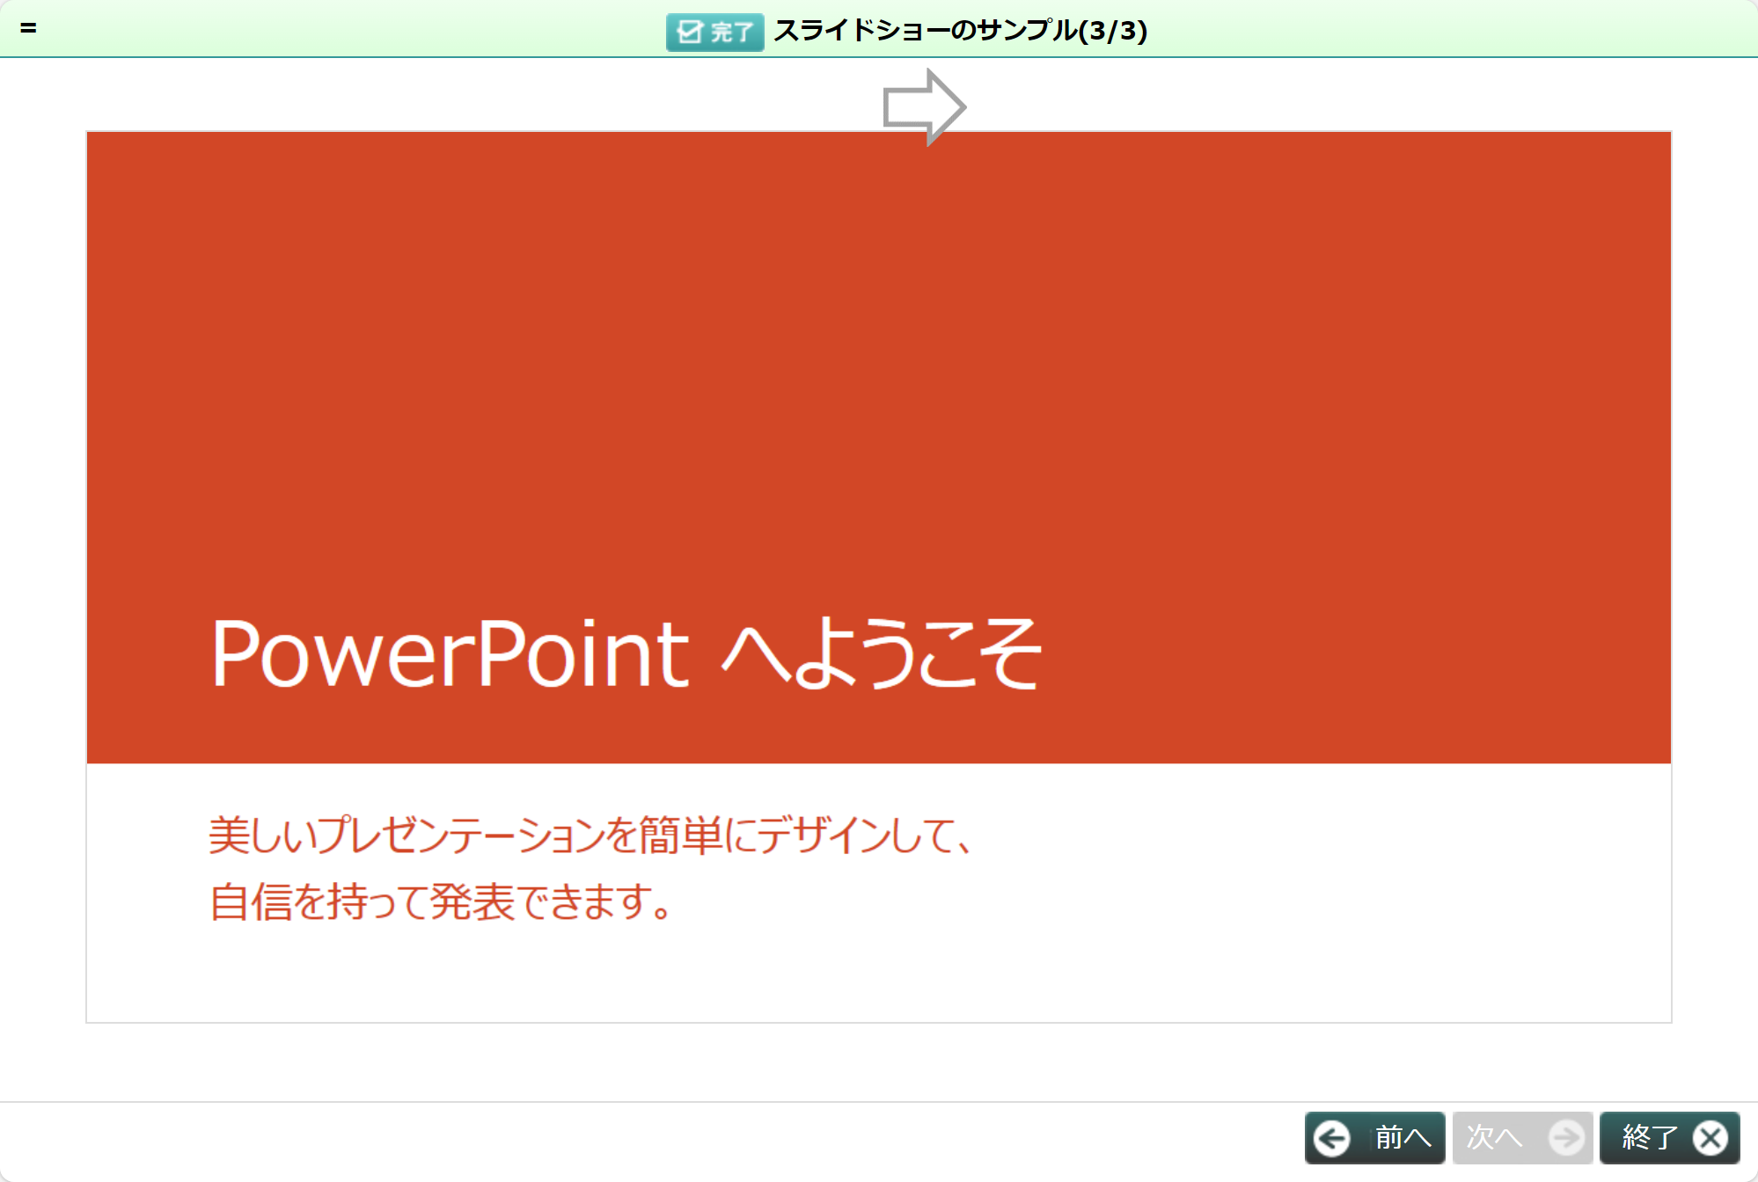1758x1182 pixels.
Task: Click slide text 自信を持って発表できます。
Action: (x=441, y=901)
